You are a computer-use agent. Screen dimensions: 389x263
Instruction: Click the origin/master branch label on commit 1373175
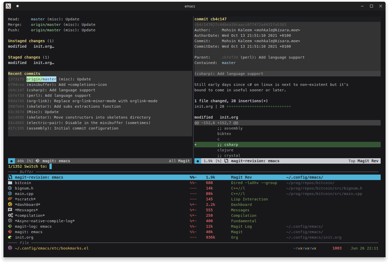click(41, 79)
